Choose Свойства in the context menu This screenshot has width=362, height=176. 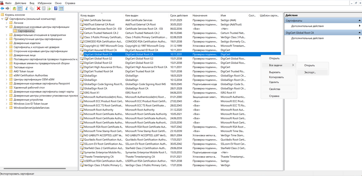click(279, 89)
